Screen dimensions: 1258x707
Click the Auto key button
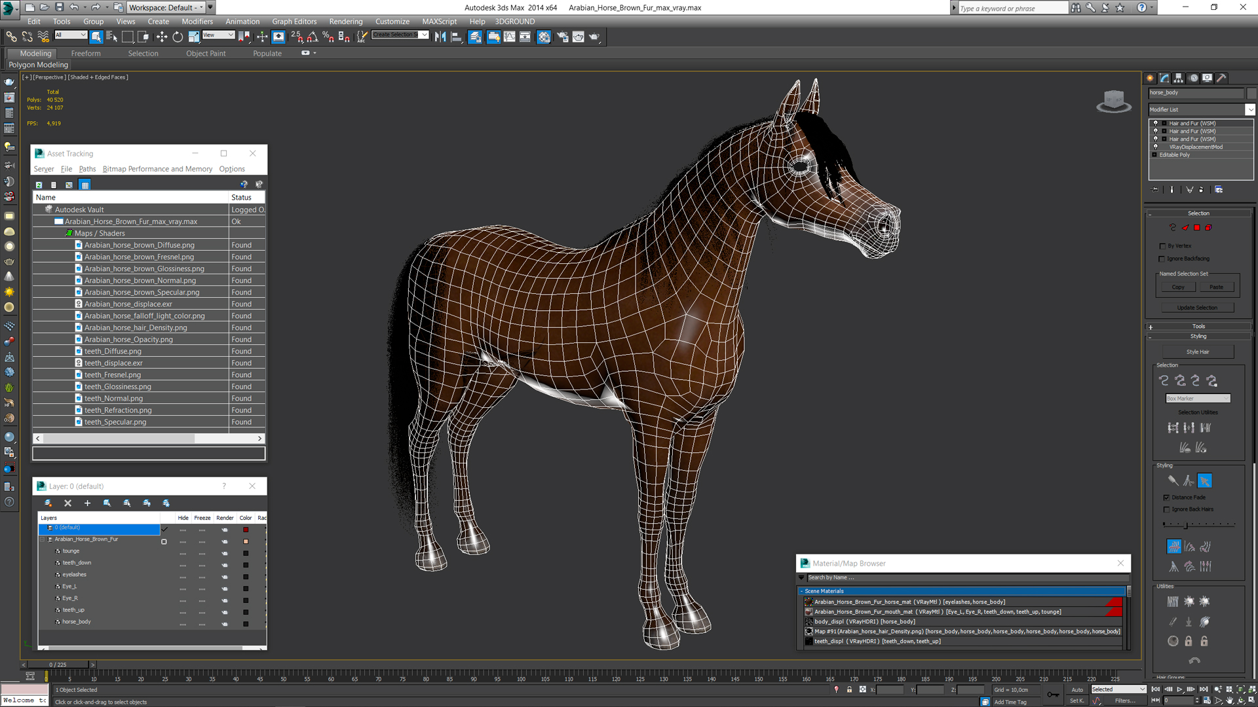point(1077,689)
